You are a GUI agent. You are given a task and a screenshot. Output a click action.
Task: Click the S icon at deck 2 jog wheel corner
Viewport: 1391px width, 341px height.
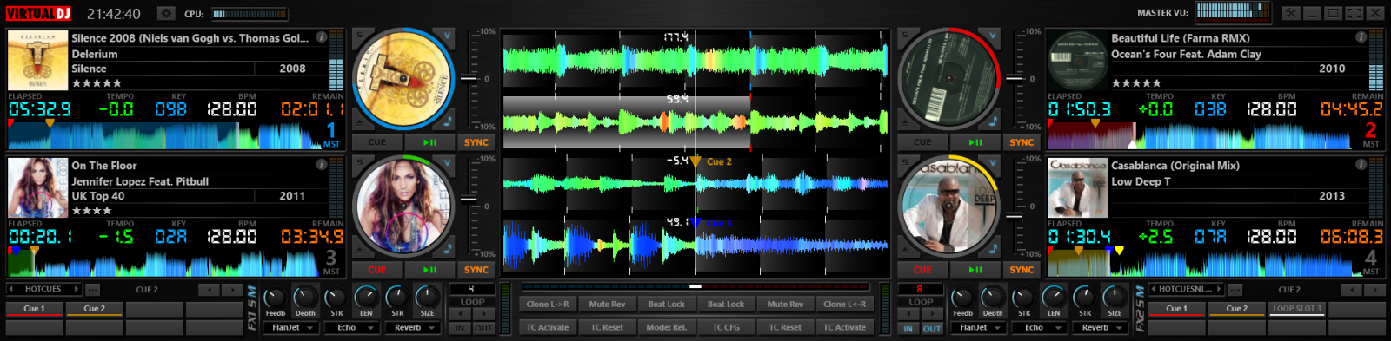click(905, 36)
